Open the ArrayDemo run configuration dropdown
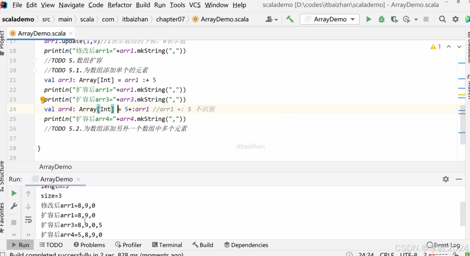Screen dimensions: 470x256 click(x=329, y=19)
